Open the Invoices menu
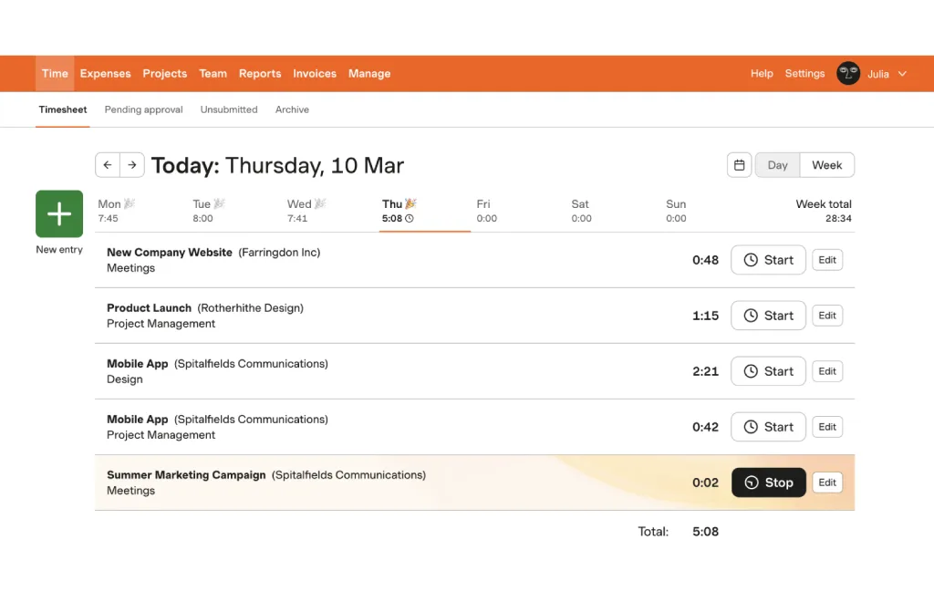 pyautogui.click(x=315, y=74)
